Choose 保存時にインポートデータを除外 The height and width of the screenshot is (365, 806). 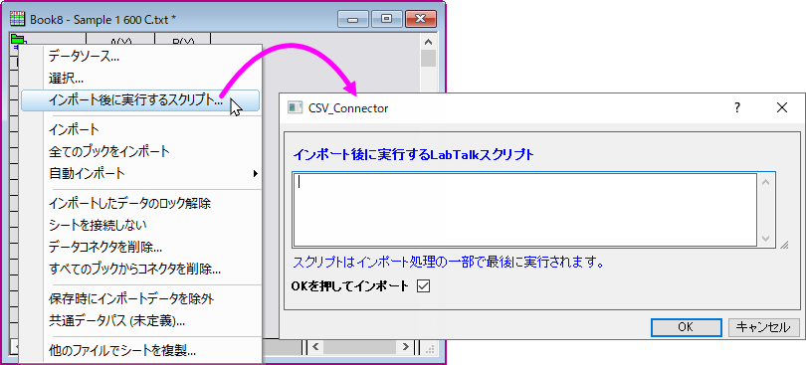[x=140, y=298]
